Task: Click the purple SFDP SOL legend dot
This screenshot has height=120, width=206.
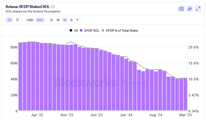Action: pyautogui.click(x=81, y=30)
